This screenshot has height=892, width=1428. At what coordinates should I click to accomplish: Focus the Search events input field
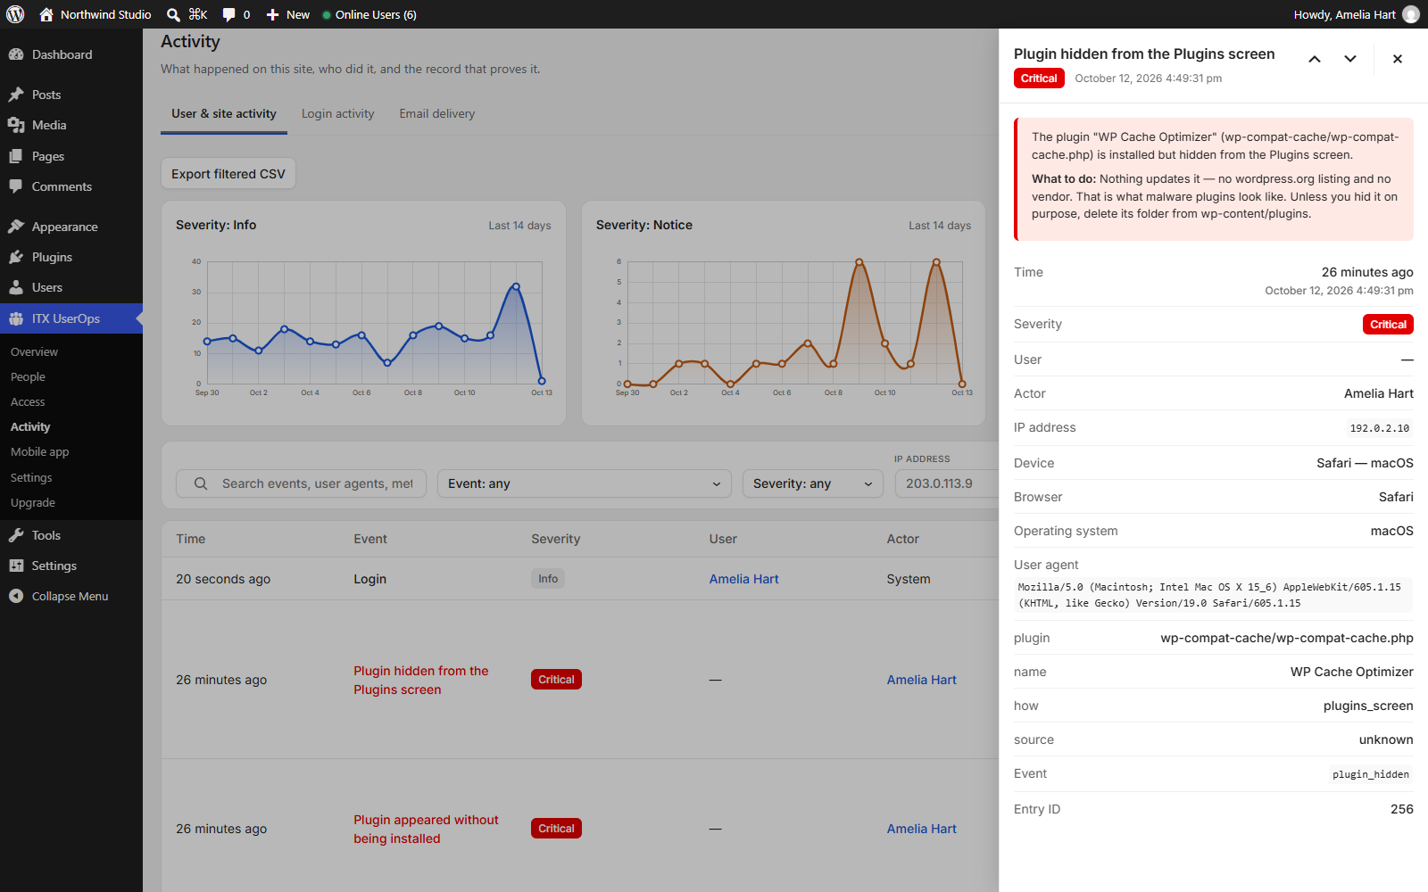(302, 483)
